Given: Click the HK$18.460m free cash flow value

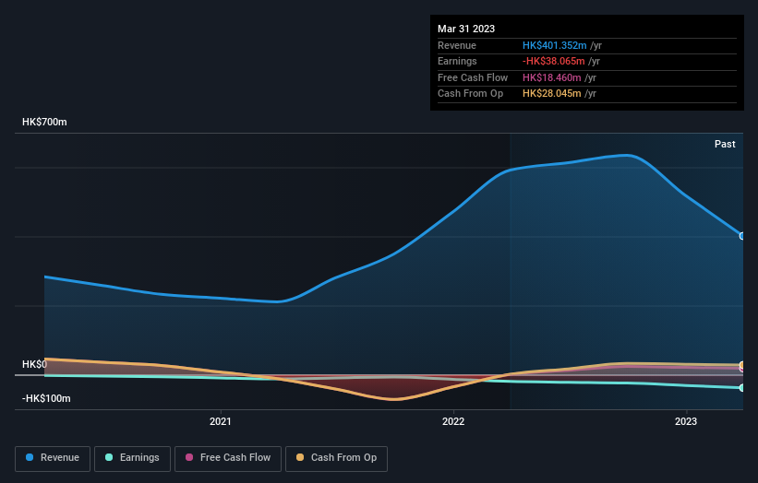Looking at the screenshot, I should (x=551, y=77).
